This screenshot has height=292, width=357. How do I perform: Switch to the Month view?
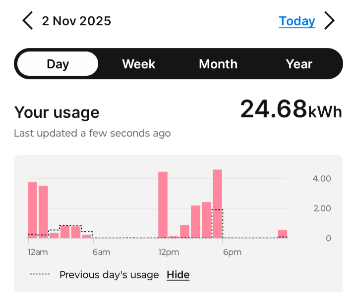click(x=218, y=64)
